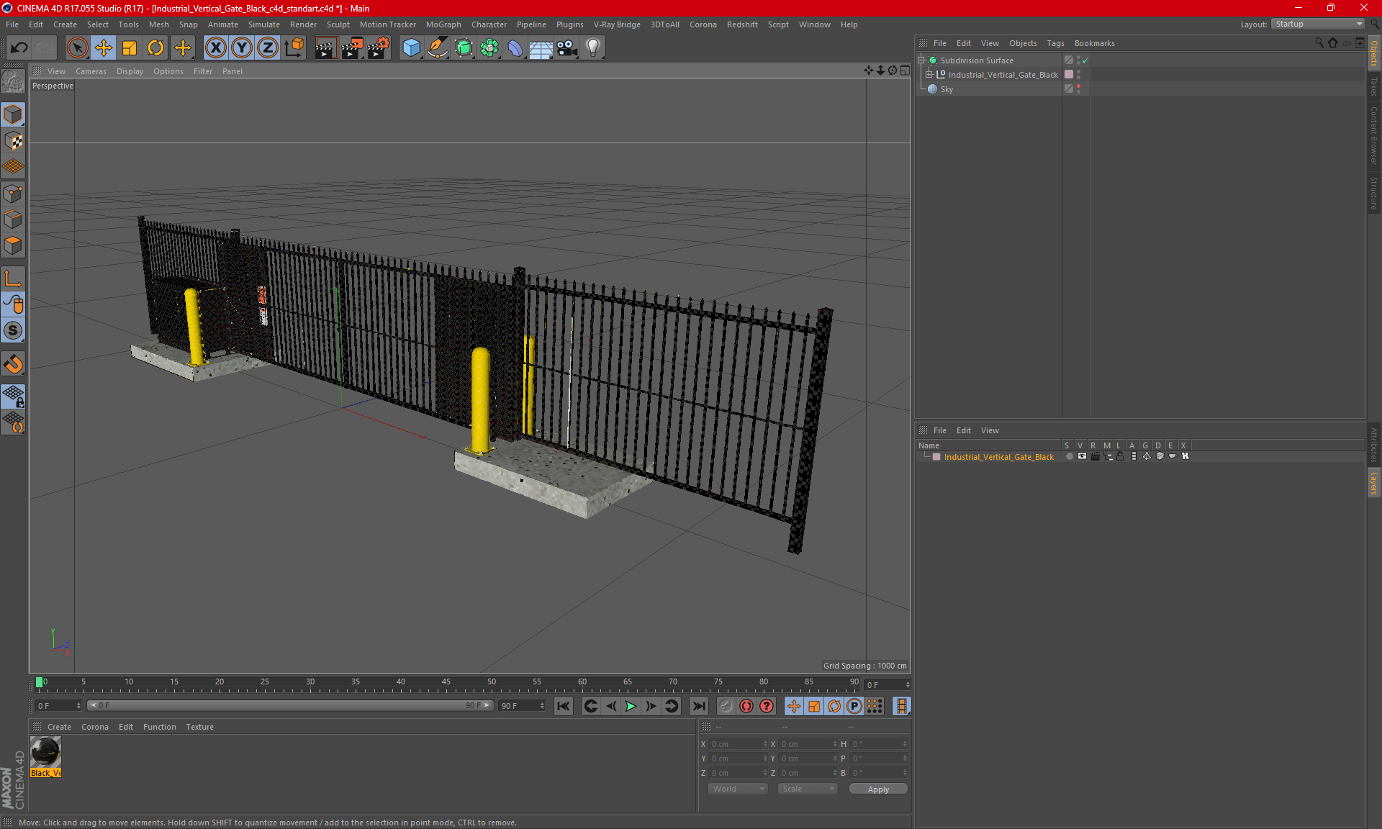Toggle Z axis lock
Screen dimensions: 1382x829
268,47
